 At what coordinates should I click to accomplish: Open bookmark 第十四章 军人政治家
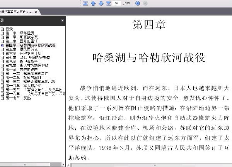coord(23,86)
